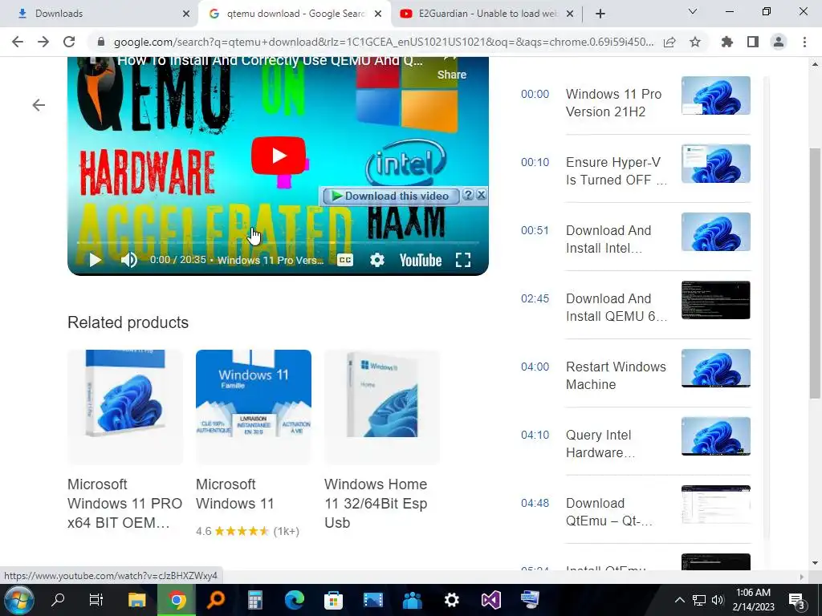This screenshot has width=822, height=616.
Task: Open video settings gear
Action: point(377,260)
